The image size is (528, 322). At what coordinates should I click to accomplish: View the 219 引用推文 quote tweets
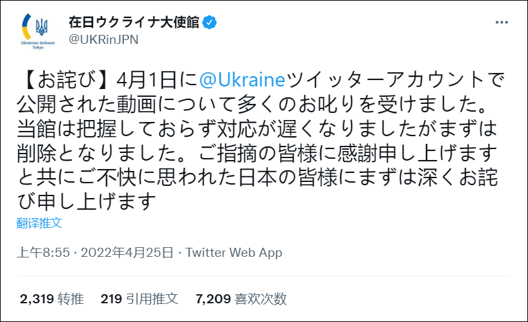(x=139, y=299)
